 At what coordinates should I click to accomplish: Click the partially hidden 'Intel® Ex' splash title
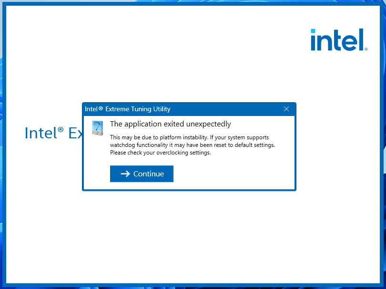[53, 133]
